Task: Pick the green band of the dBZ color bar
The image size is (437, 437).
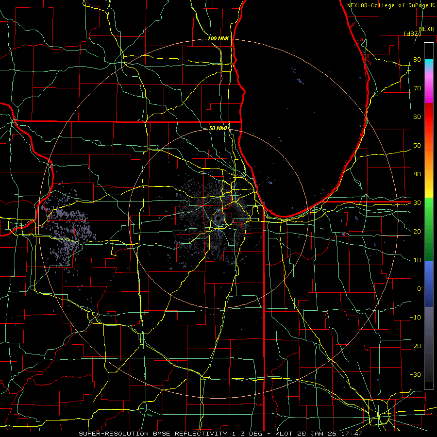Action: click(429, 229)
